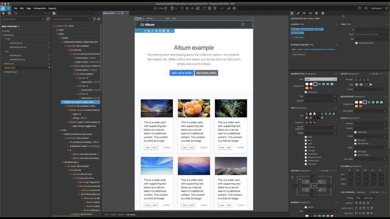Open the Page menu
The image size is (390, 219).
[x=29, y=8]
